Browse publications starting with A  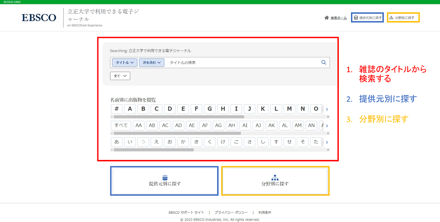[x=130, y=109]
